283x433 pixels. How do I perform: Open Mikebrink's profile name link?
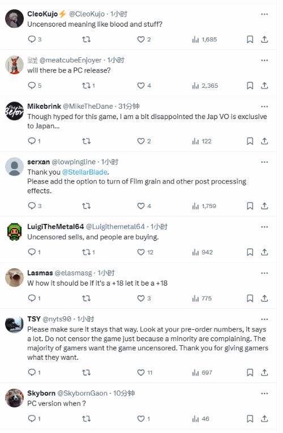44,107
